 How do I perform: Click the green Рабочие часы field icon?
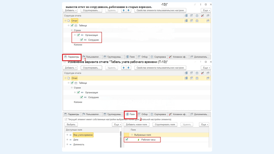[139, 140]
